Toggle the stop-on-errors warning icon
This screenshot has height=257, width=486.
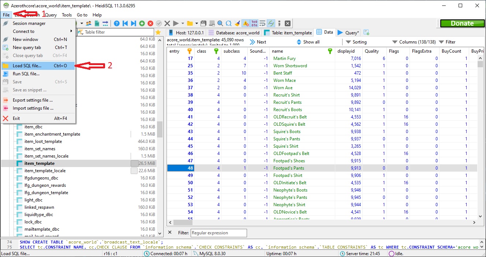[x=246, y=23]
